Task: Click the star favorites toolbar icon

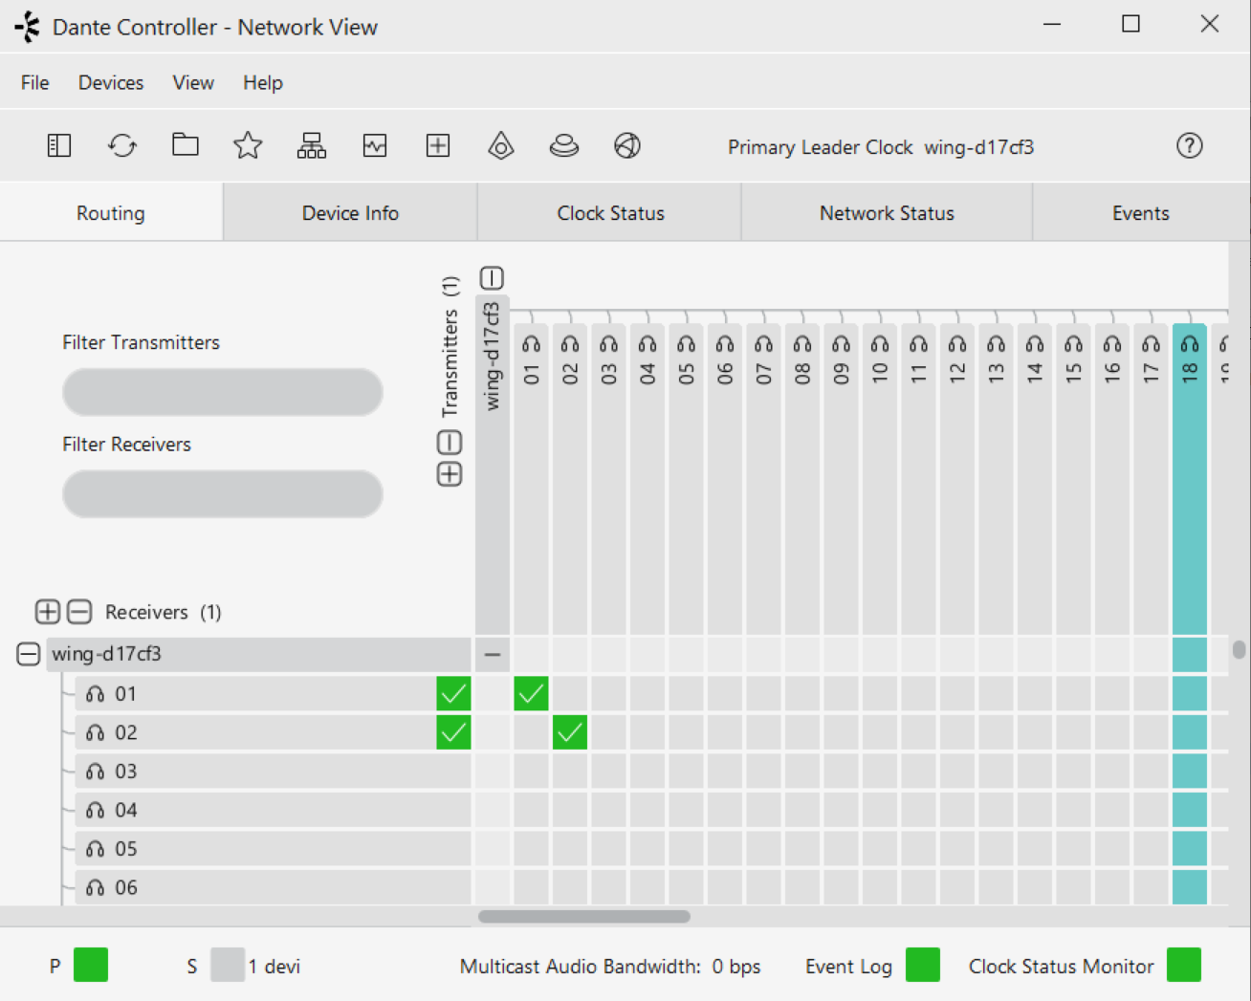Action: pyautogui.click(x=248, y=145)
